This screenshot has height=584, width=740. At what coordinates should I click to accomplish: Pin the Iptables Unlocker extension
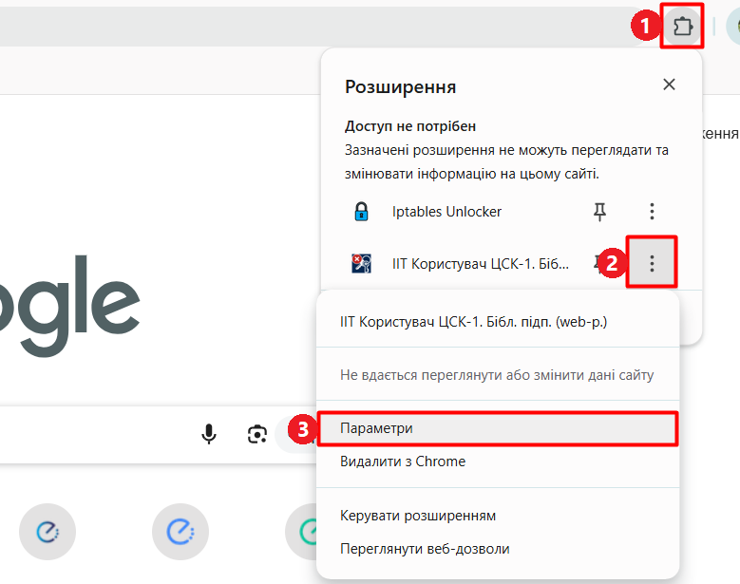[x=599, y=212]
